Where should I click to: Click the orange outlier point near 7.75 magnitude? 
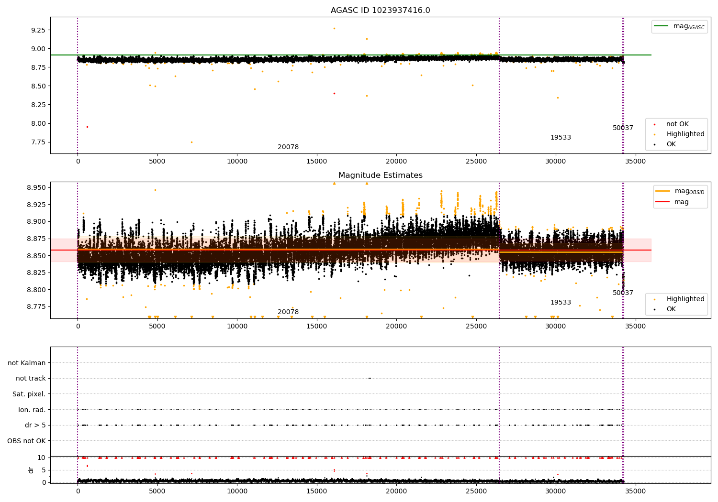pyautogui.click(x=191, y=142)
